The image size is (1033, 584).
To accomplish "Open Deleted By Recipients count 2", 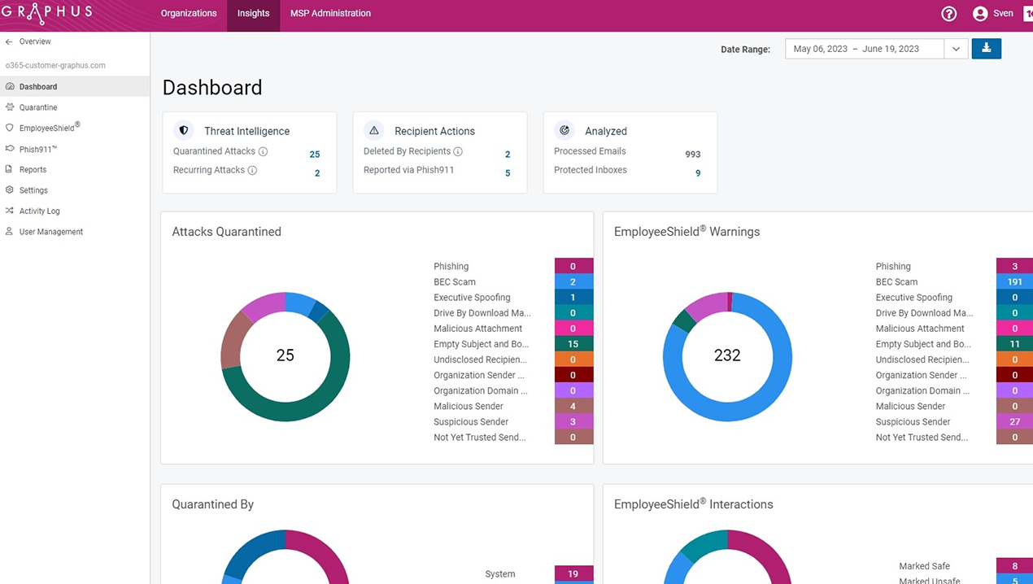I will 508,155.
